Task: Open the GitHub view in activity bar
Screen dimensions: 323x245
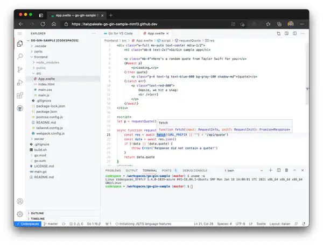Action: click(x=20, y=108)
